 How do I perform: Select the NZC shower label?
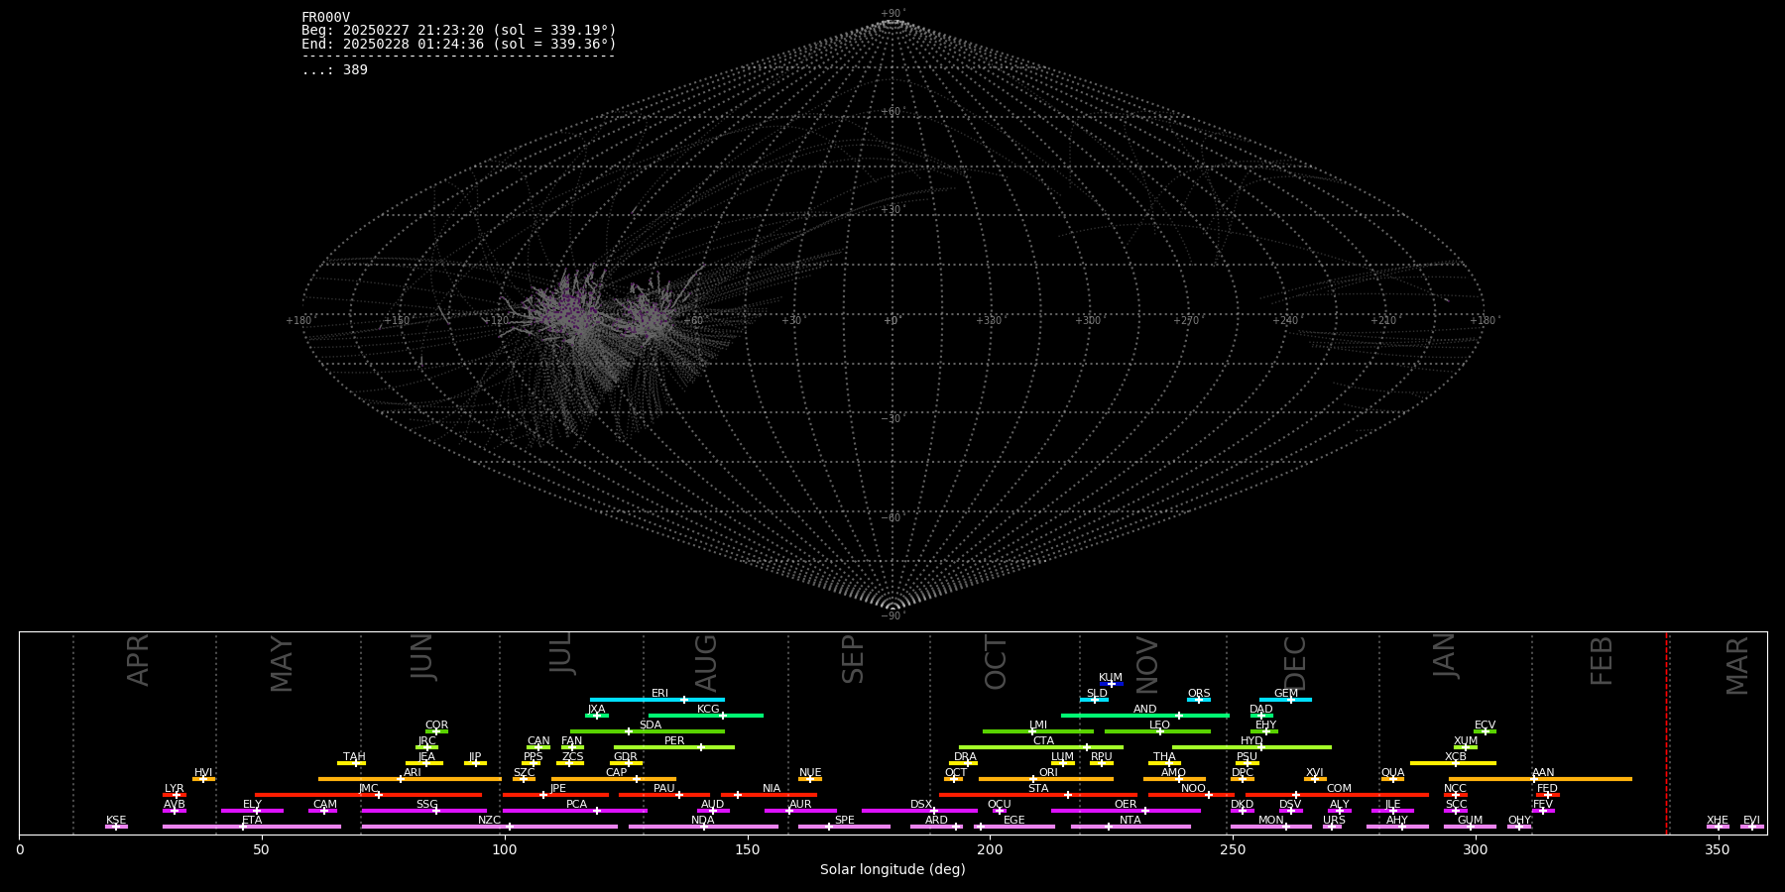coord(489,821)
